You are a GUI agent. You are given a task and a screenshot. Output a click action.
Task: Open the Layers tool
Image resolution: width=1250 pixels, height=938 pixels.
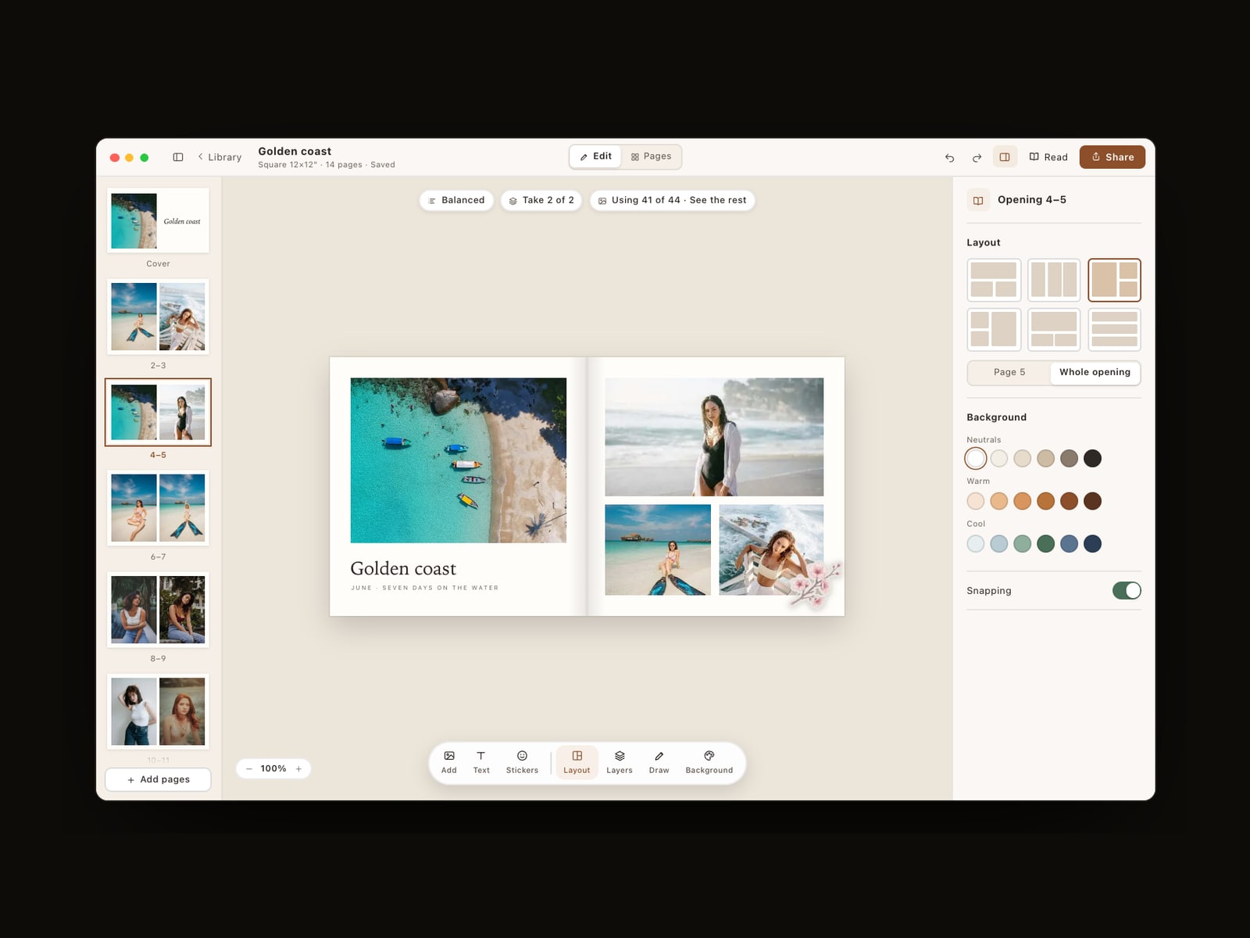(620, 762)
